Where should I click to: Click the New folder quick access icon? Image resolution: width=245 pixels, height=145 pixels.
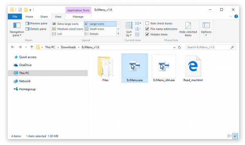pos(25,10)
